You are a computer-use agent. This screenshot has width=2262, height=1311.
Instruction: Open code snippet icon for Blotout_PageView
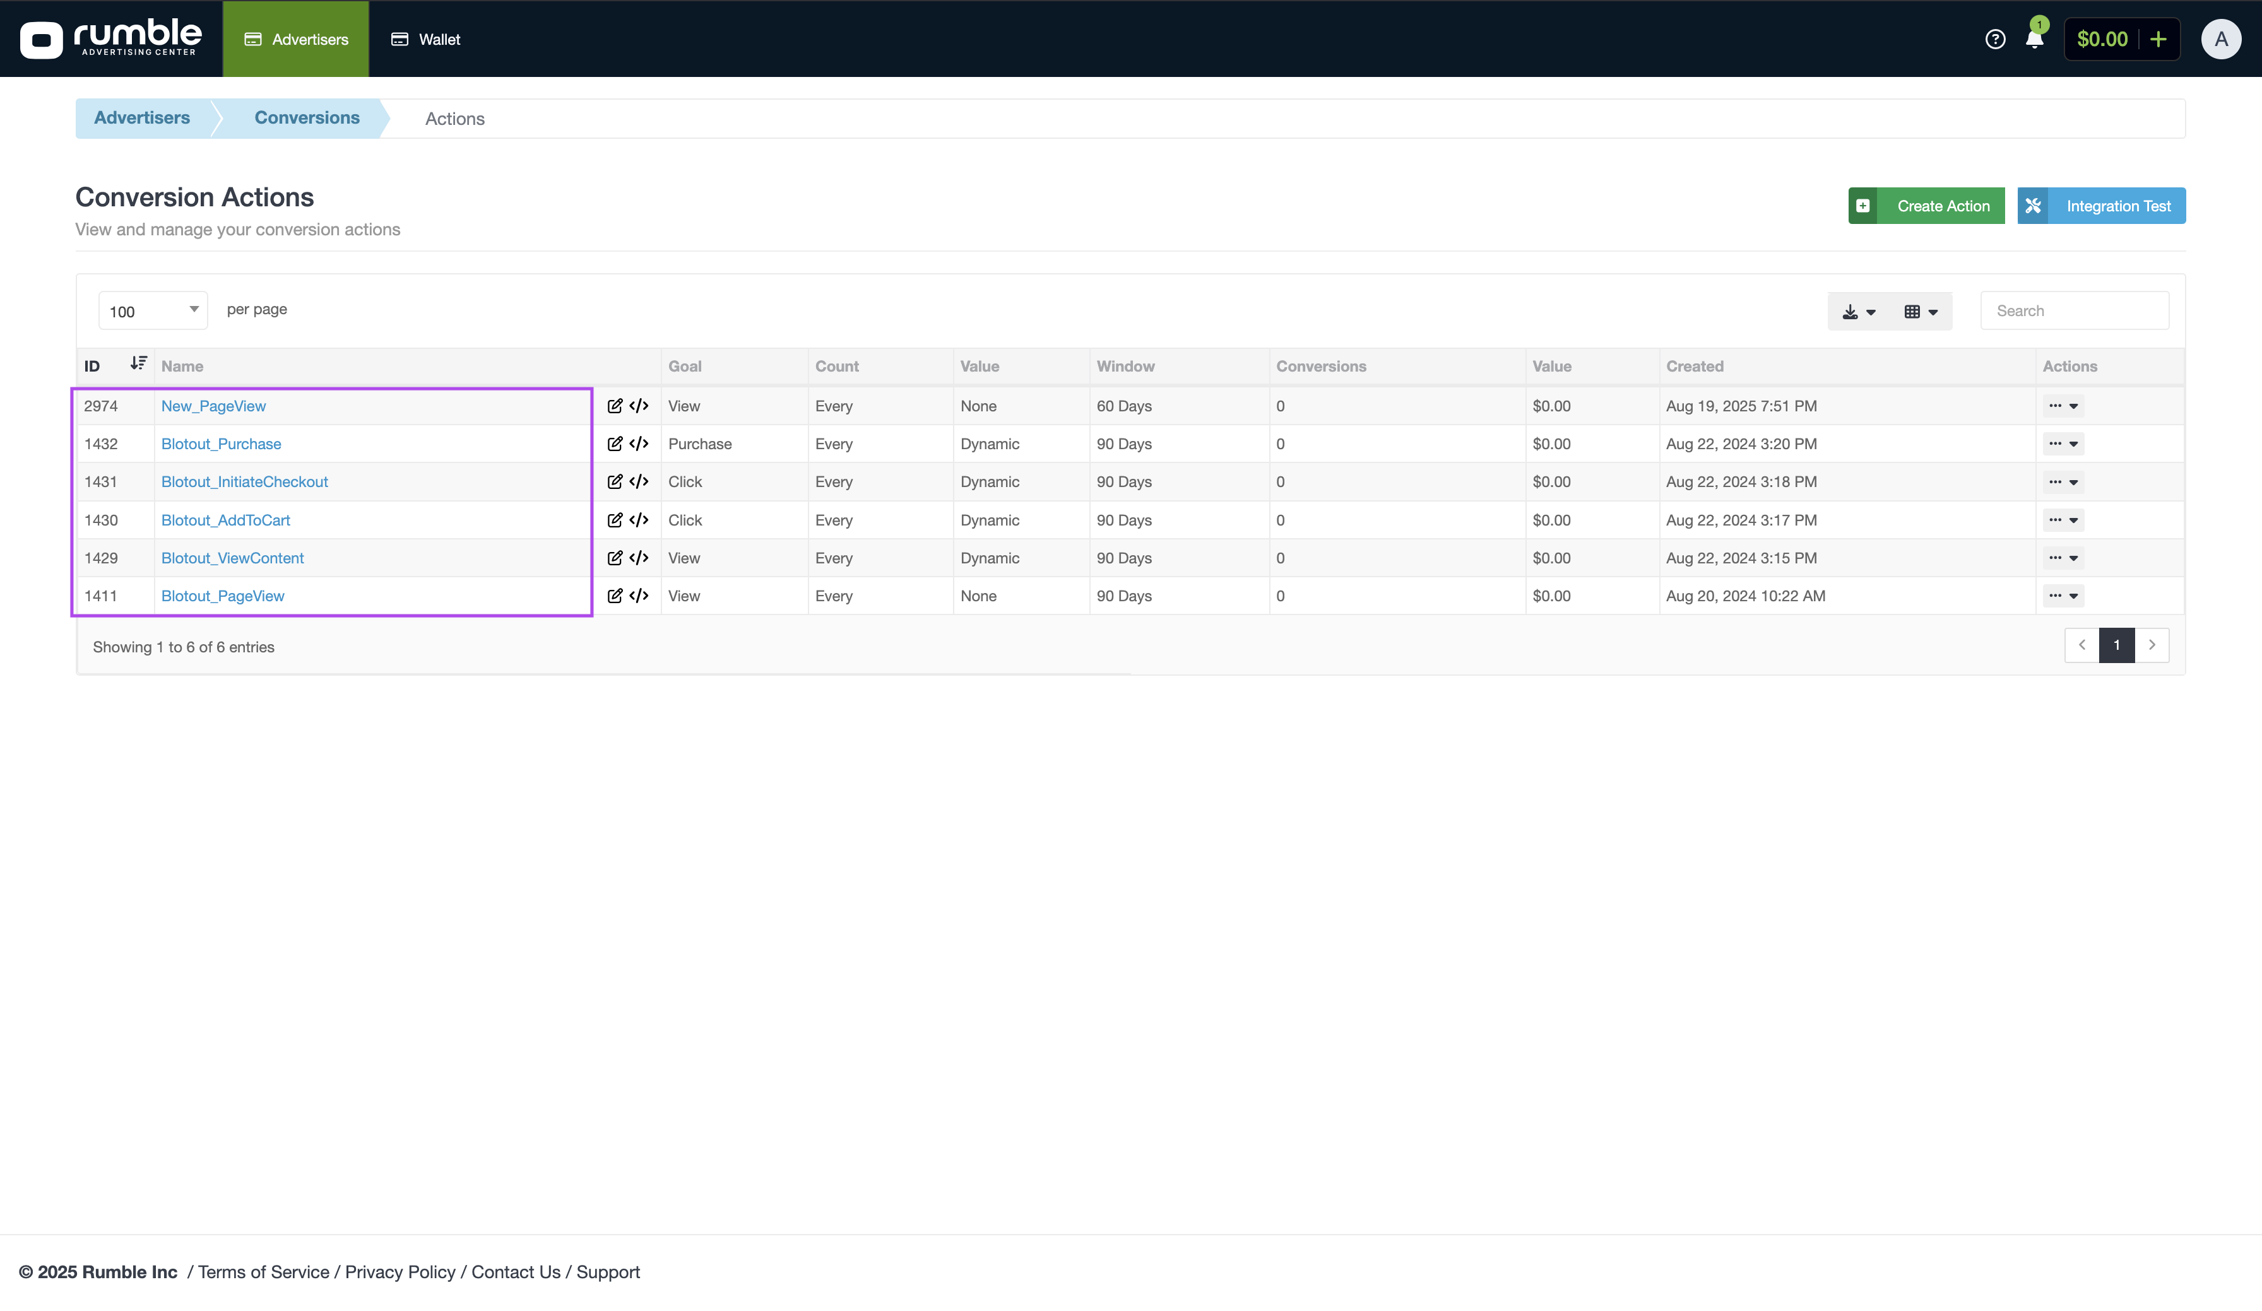(x=639, y=596)
